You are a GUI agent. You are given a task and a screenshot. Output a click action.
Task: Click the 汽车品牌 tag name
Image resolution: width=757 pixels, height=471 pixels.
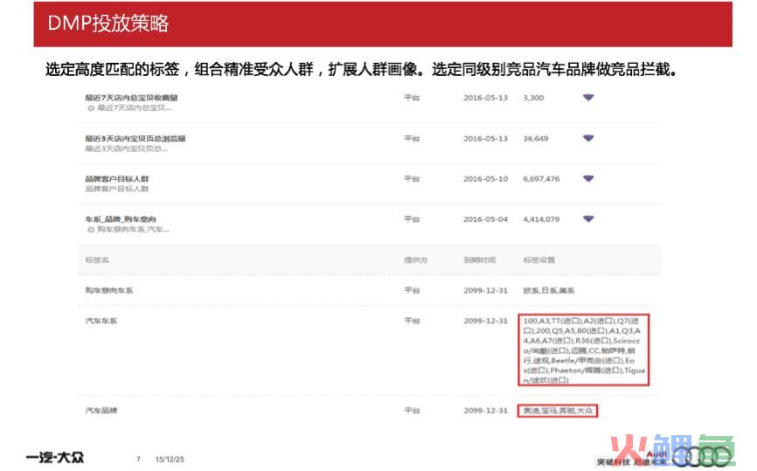pos(101,411)
